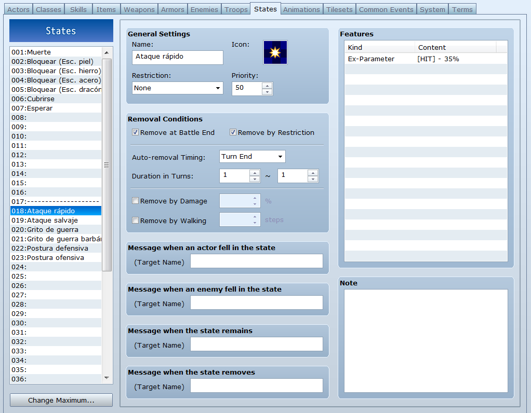Open the Auto-removal Timing dropdown
The height and width of the screenshot is (413, 531).
(253, 157)
